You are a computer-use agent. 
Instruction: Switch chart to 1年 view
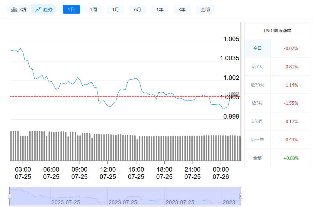pyautogui.click(x=160, y=9)
